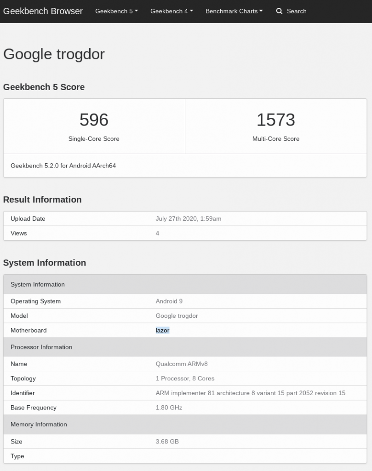Go to Geekbench Browser home link

coord(43,11)
